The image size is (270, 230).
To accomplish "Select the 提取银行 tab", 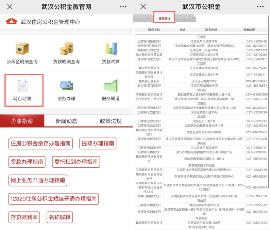I will [x=164, y=18].
